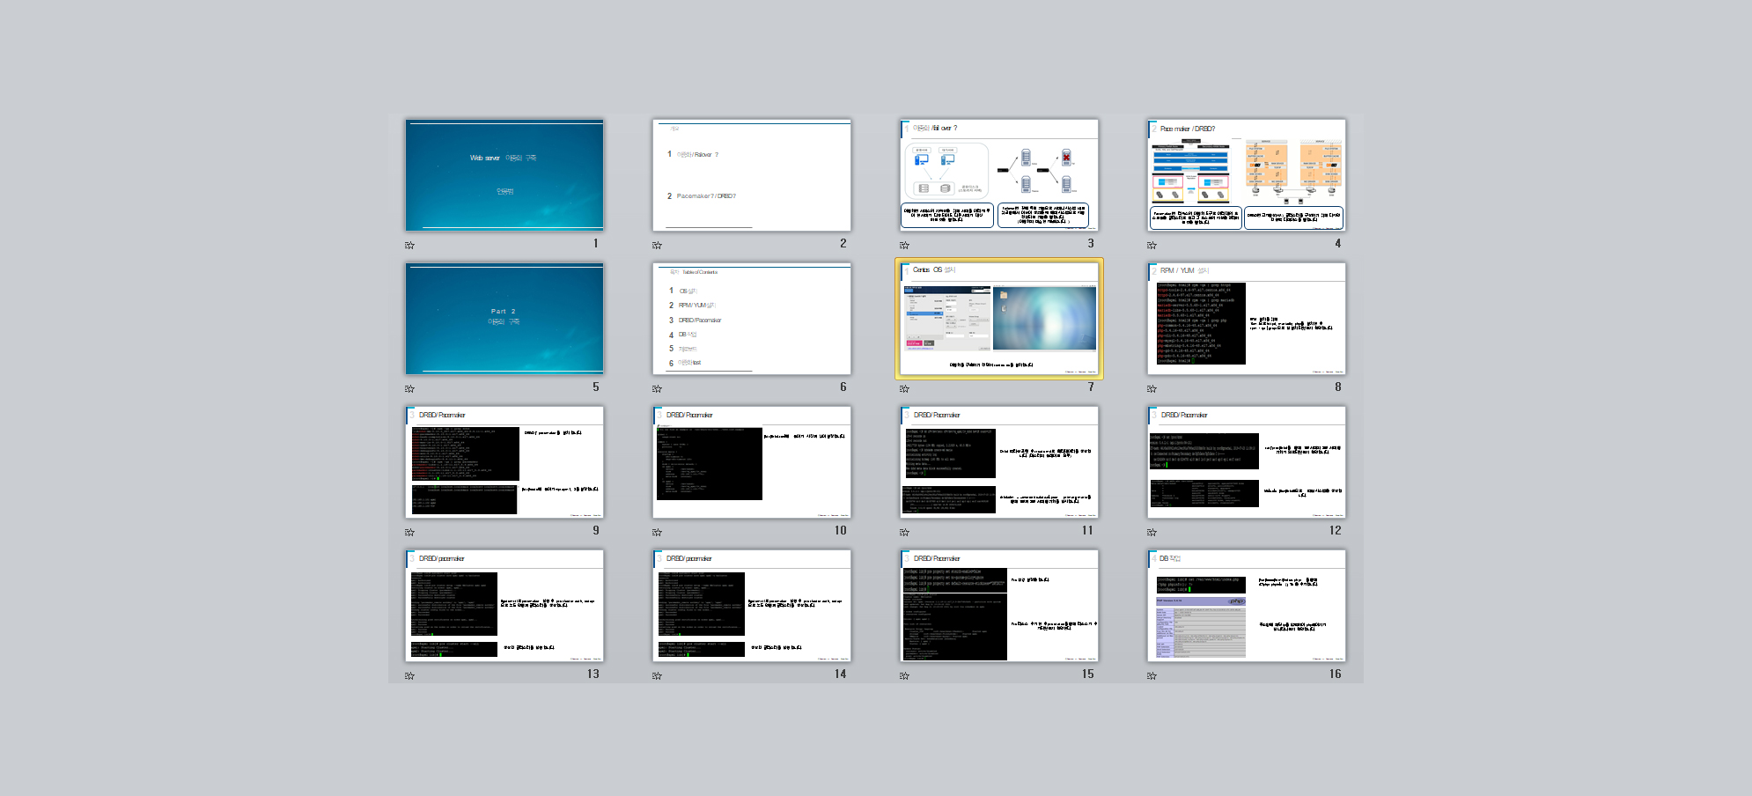1752x796 pixels.
Task: Select slide 4 'Pace maker / DRBD?' thumbnail
Action: 1247,175
